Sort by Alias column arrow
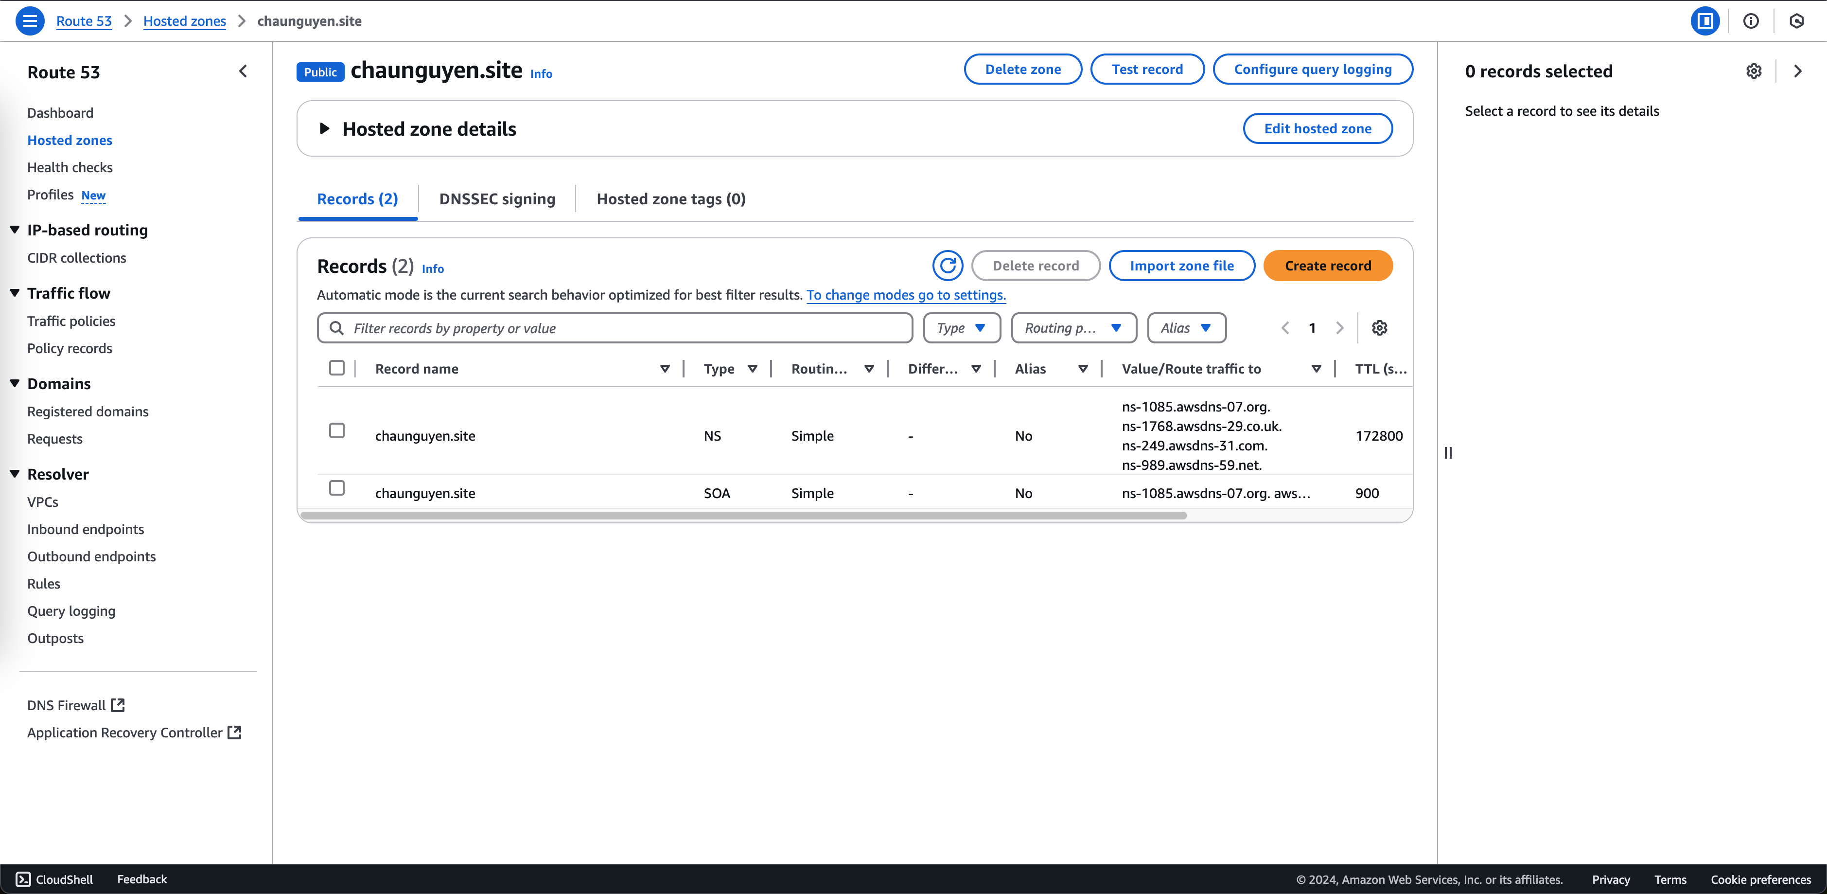1827x894 pixels. (x=1083, y=368)
